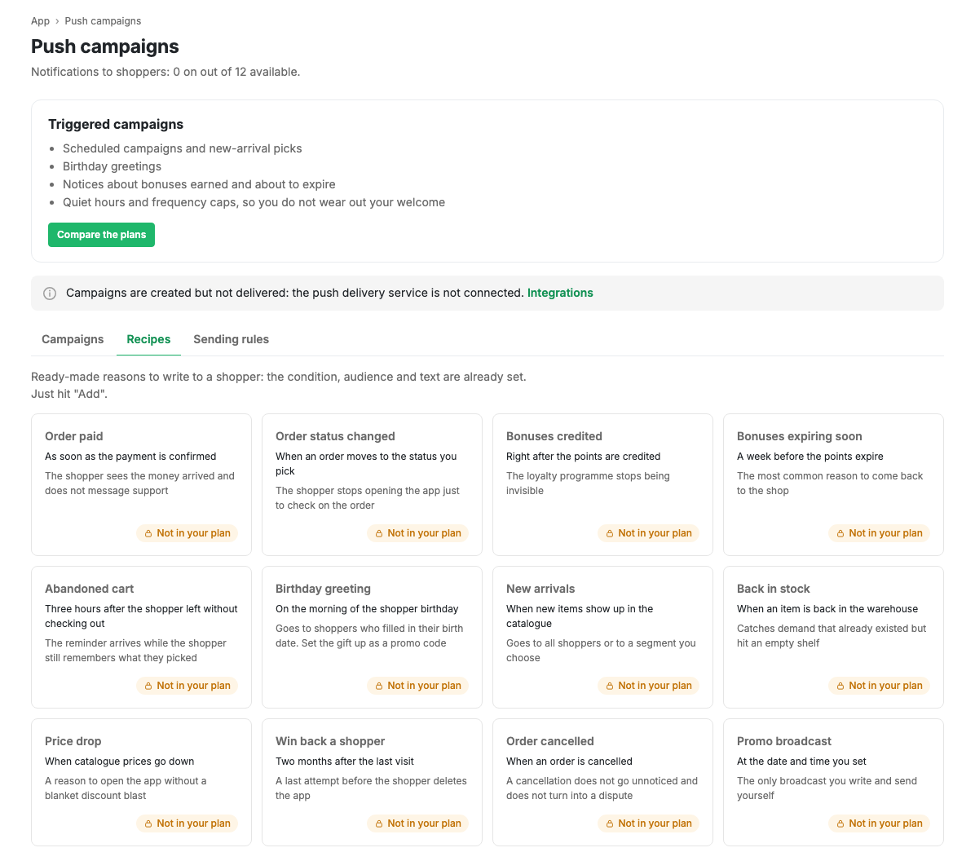This screenshot has width=975, height=861.
Task: Click the lock icon on Back in stock card
Action: (x=840, y=687)
